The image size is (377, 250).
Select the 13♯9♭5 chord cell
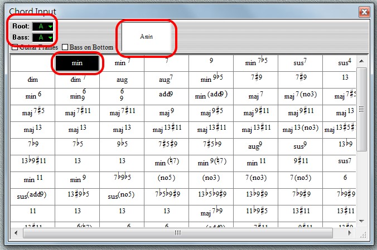(77, 197)
